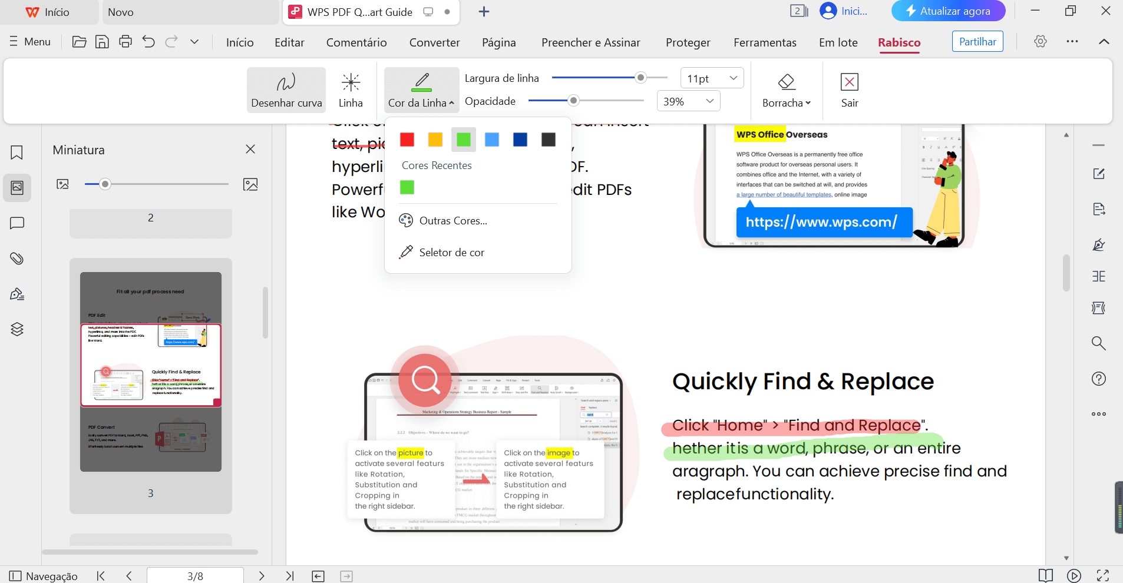Open the hamburger Menu in top left
The height and width of the screenshot is (583, 1123).
(29, 41)
